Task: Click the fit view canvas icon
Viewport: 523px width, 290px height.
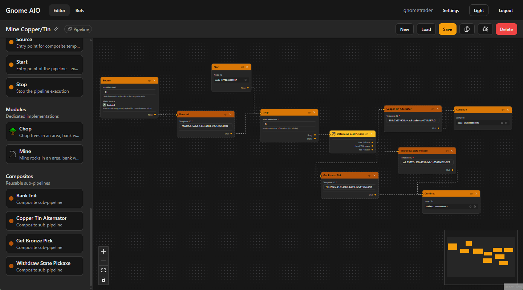Action: (104, 270)
